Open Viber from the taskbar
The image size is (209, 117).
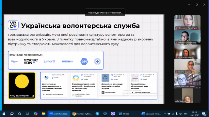point(113,114)
